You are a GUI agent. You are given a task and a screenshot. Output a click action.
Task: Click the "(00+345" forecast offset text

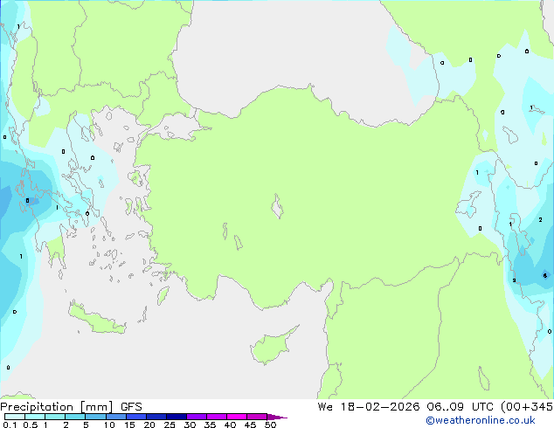coord(527,407)
